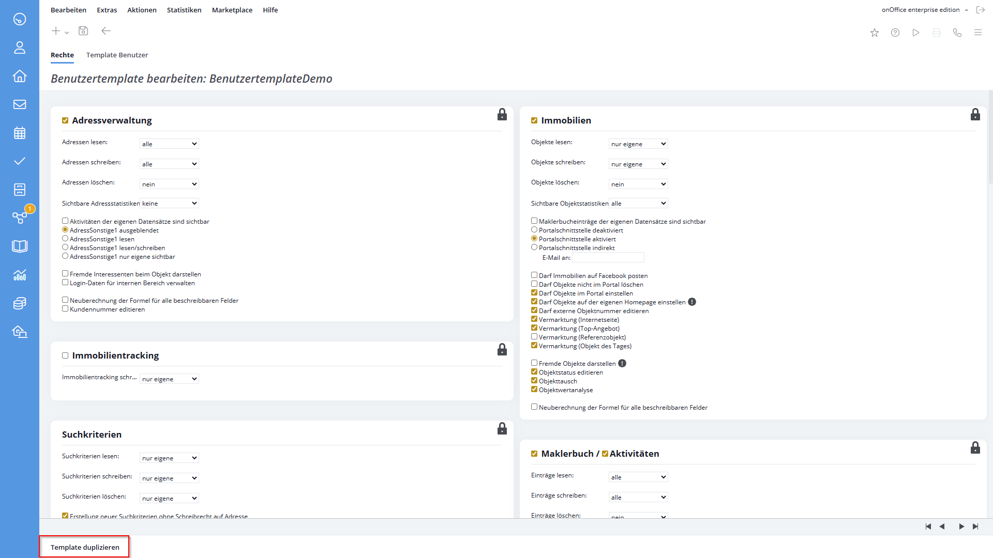The height and width of the screenshot is (558, 993).
Task: Expand the Objekte lesen dropdown
Action: pyautogui.click(x=638, y=144)
